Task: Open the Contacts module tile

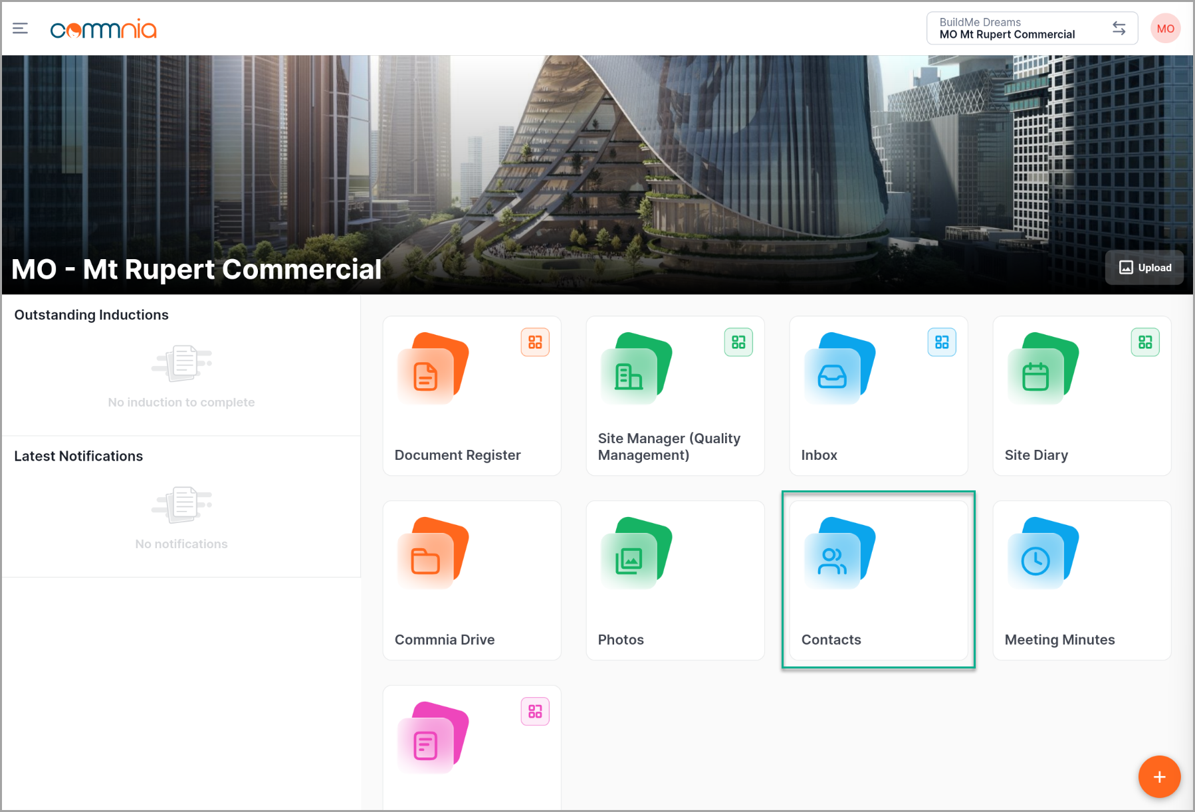Action: [x=878, y=580]
